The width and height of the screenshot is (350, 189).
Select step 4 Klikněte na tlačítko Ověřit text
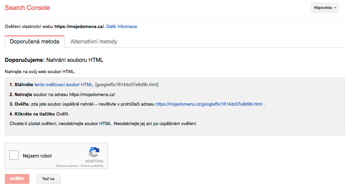(39, 114)
